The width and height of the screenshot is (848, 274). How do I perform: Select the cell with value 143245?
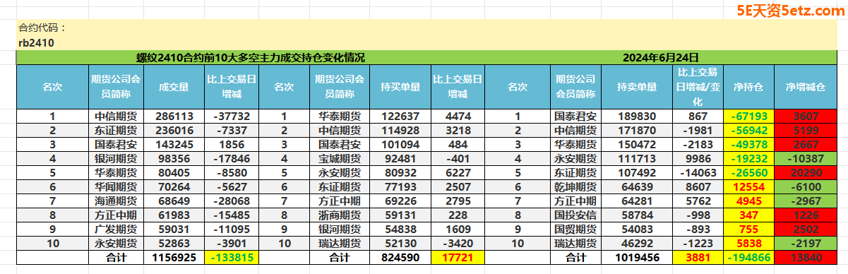pyautogui.click(x=174, y=144)
